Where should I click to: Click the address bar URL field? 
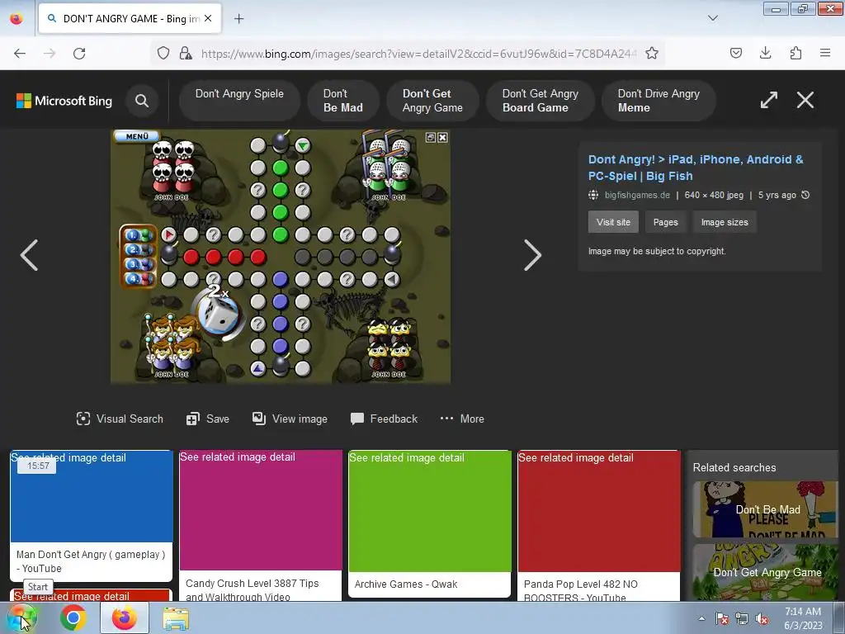418,54
